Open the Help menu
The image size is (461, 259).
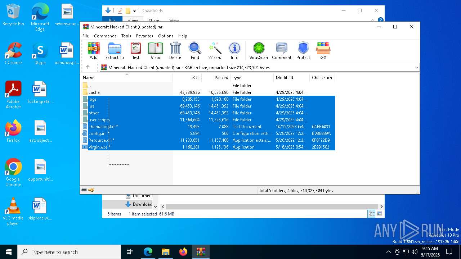coord(183,36)
